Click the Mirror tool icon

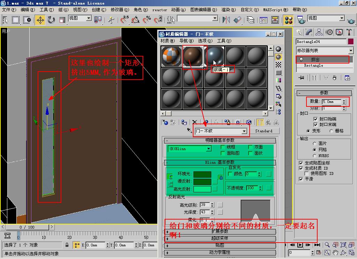(226, 20)
